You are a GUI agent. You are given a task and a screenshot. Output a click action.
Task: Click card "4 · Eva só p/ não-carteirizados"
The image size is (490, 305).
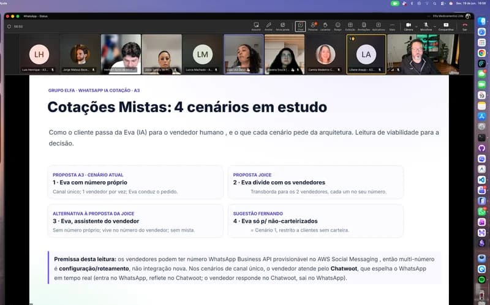[x=315, y=221]
